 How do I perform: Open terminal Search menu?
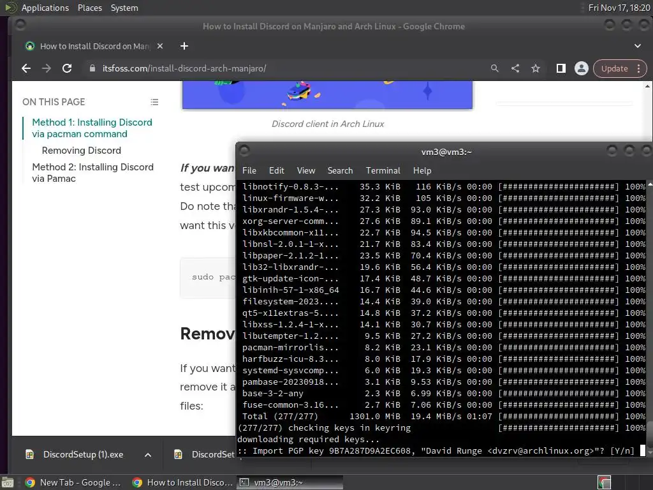[x=341, y=170]
